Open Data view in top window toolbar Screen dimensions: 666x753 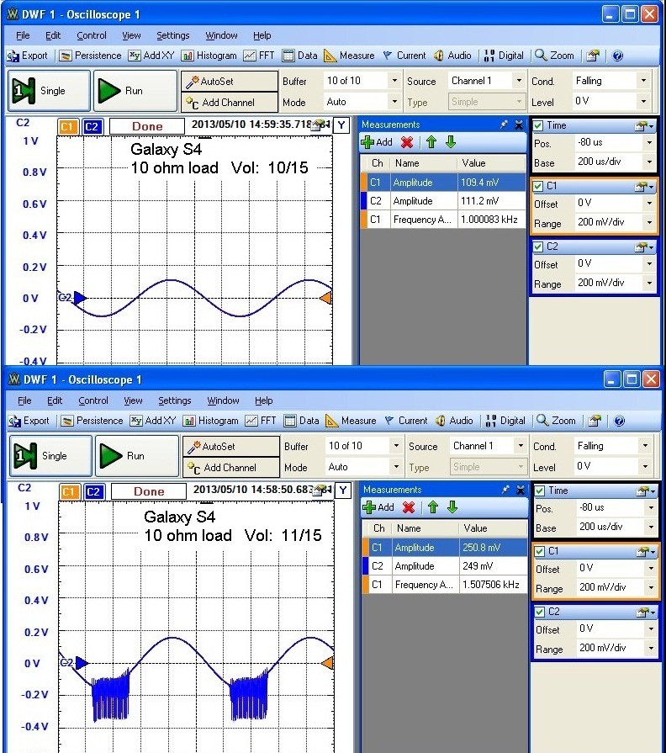click(x=300, y=56)
